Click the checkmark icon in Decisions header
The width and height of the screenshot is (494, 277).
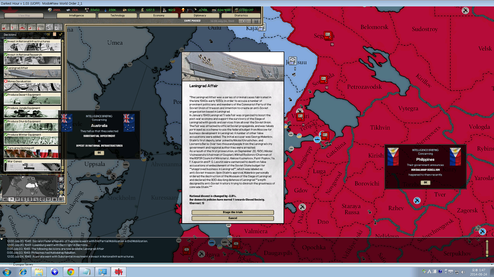coord(60,34)
